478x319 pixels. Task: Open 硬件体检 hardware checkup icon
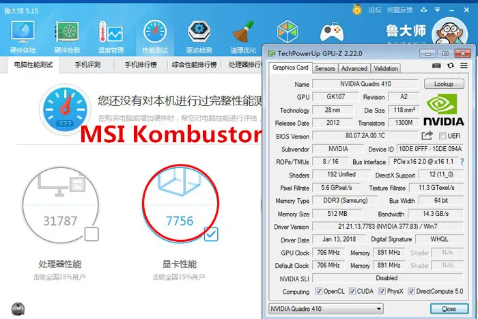click(22, 34)
